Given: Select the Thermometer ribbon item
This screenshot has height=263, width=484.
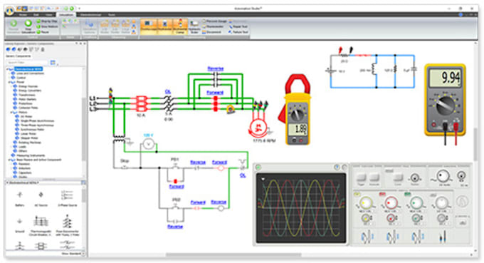Looking at the screenshot, I should click(214, 26).
